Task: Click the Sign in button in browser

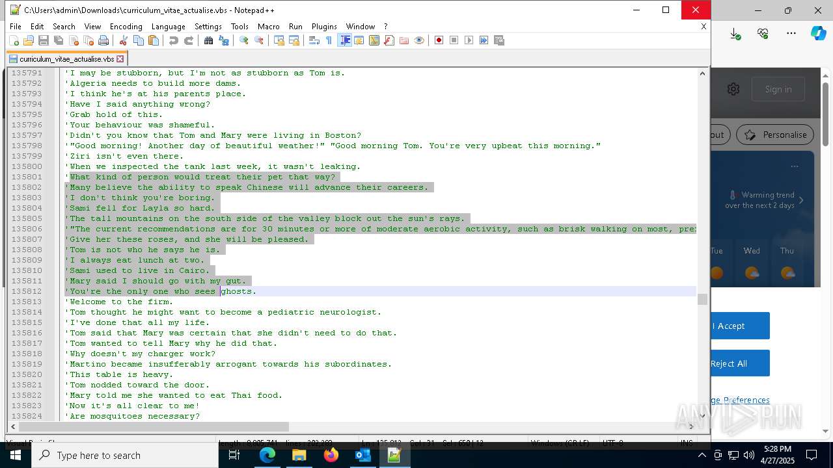Action: (x=778, y=89)
